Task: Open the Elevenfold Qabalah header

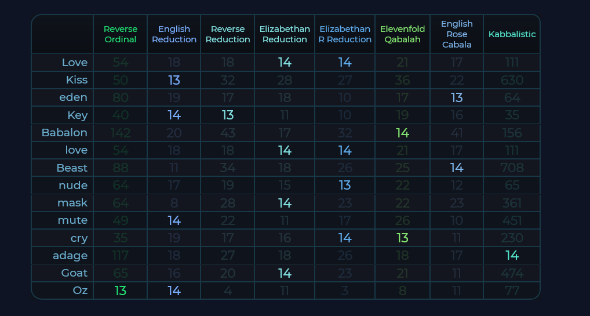Action: coord(403,34)
